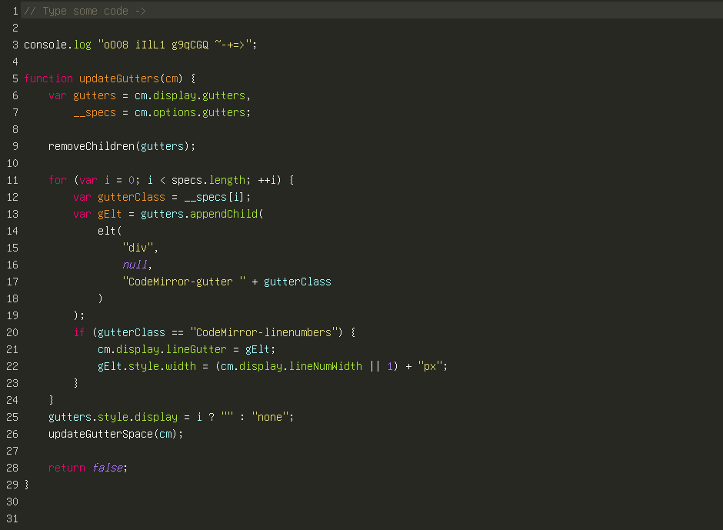The height and width of the screenshot is (530, 723).
Task: Click "false" on line 28
Action: point(107,468)
